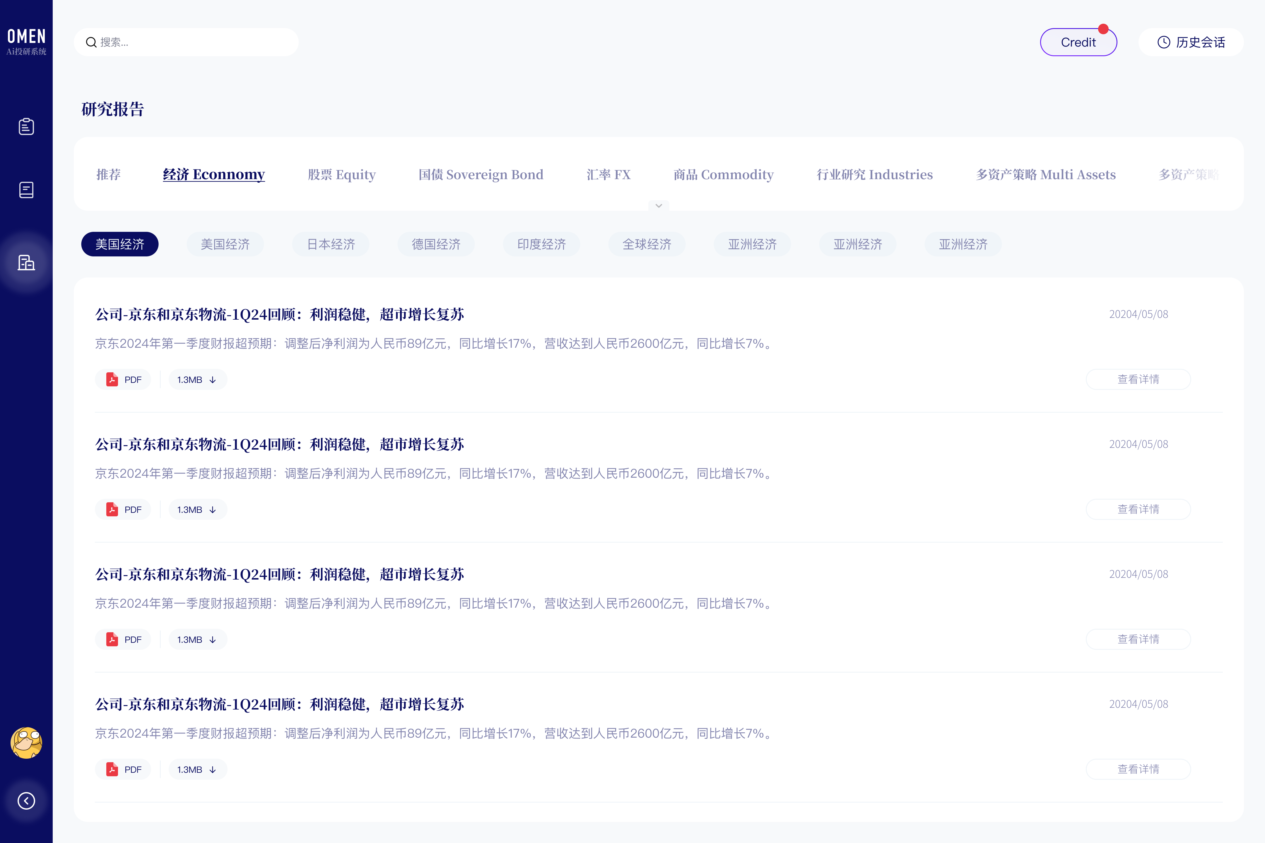Switch to the 汇率 FX tab
Screen dimensions: 1265x843
pos(608,174)
